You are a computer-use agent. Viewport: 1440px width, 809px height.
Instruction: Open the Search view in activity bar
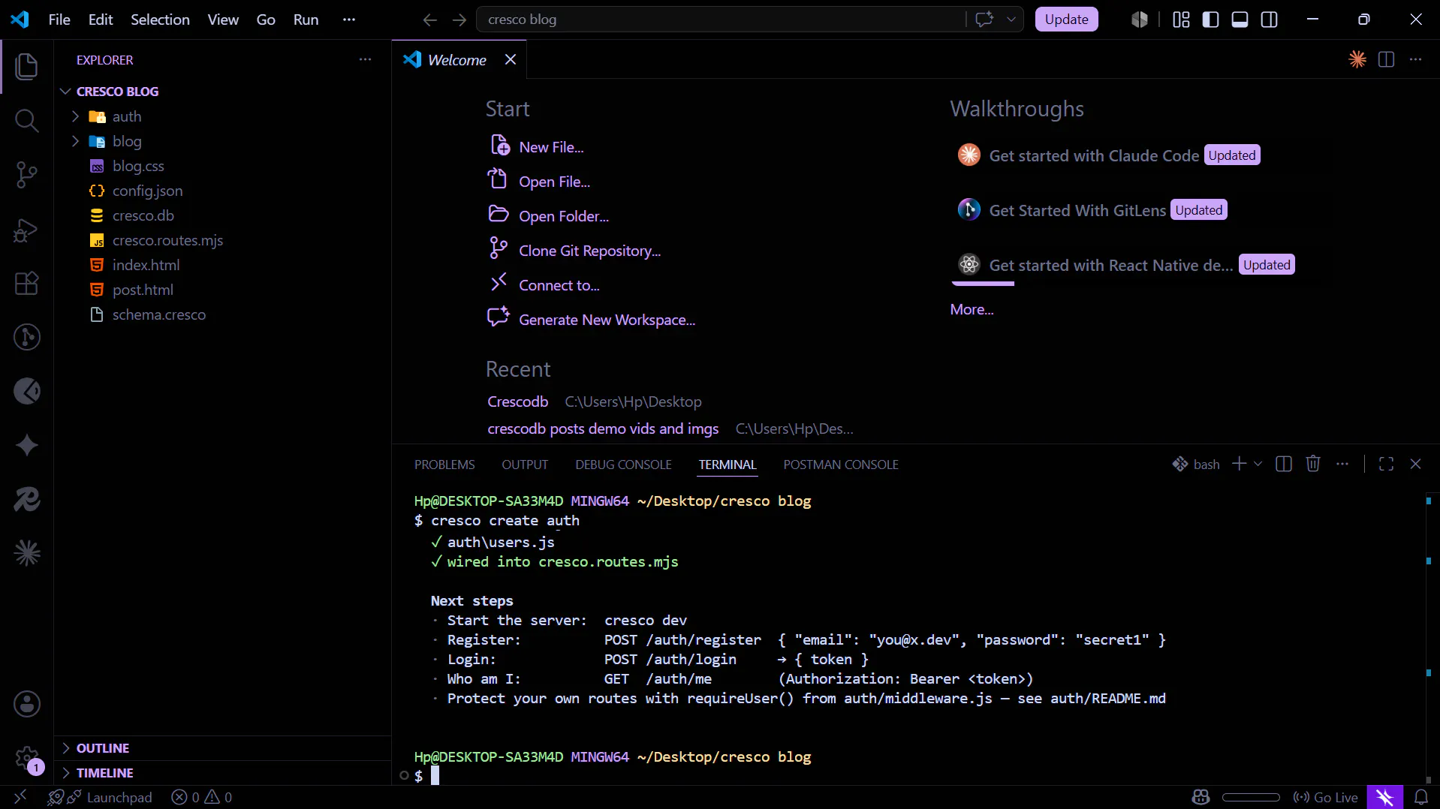tap(27, 120)
